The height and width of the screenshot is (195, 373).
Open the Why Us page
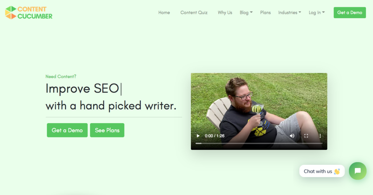point(225,13)
